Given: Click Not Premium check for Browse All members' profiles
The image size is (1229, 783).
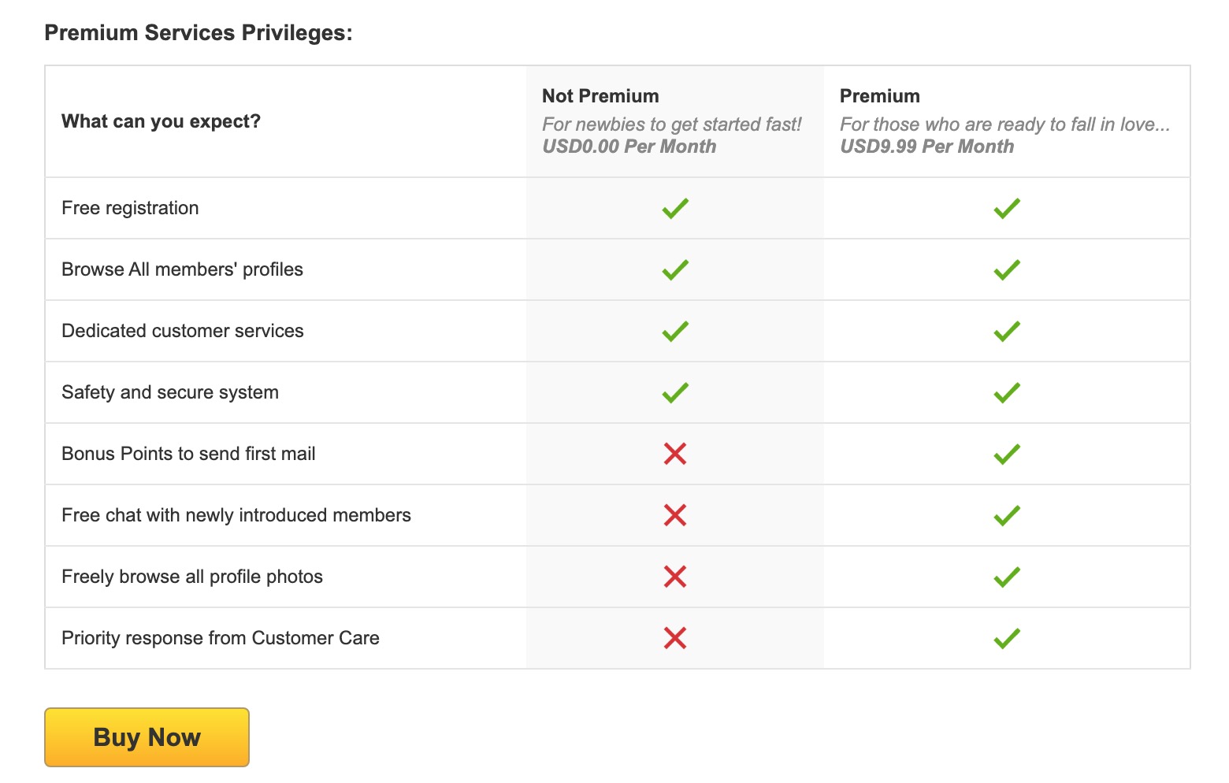Looking at the screenshot, I should (675, 270).
